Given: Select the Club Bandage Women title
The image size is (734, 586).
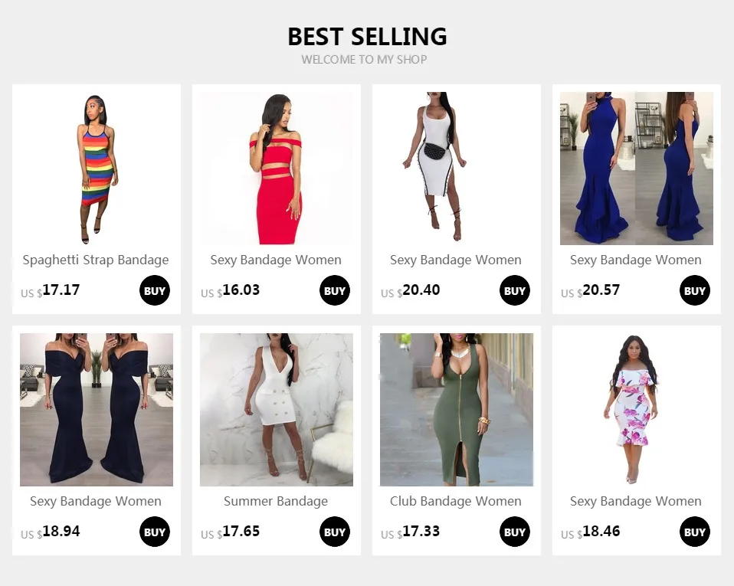Looking at the screenshot, I should click(455, 501).
